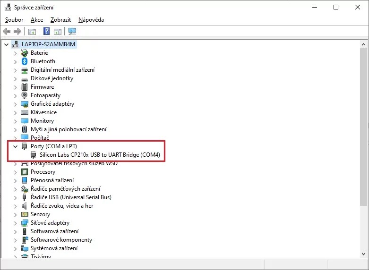This screenshot has width=369, height=270.
Task: Expand the Diskové jednotky category
Action: 15,78
